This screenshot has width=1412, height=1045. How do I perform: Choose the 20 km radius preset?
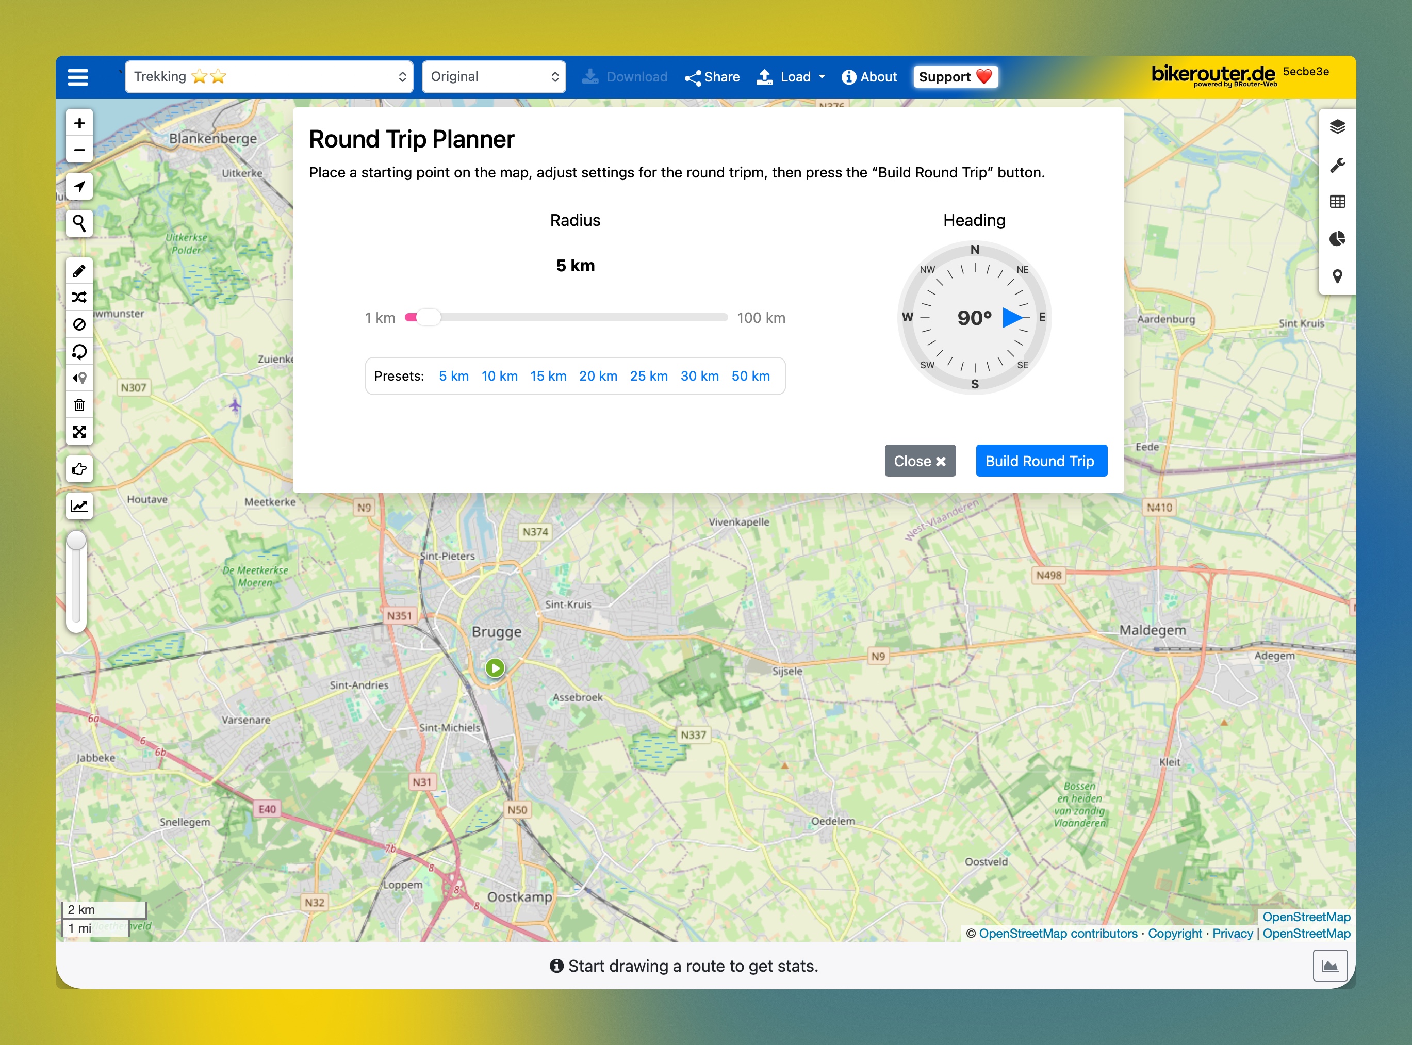[x=598, y=377]
